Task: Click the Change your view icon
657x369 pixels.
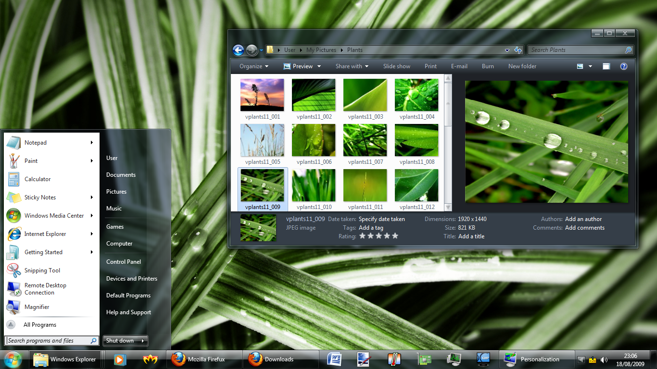Action: 580,66
